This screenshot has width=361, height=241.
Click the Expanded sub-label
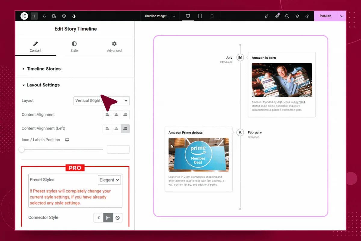(254, 137)
